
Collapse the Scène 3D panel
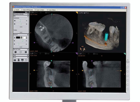tap(28, 35)
